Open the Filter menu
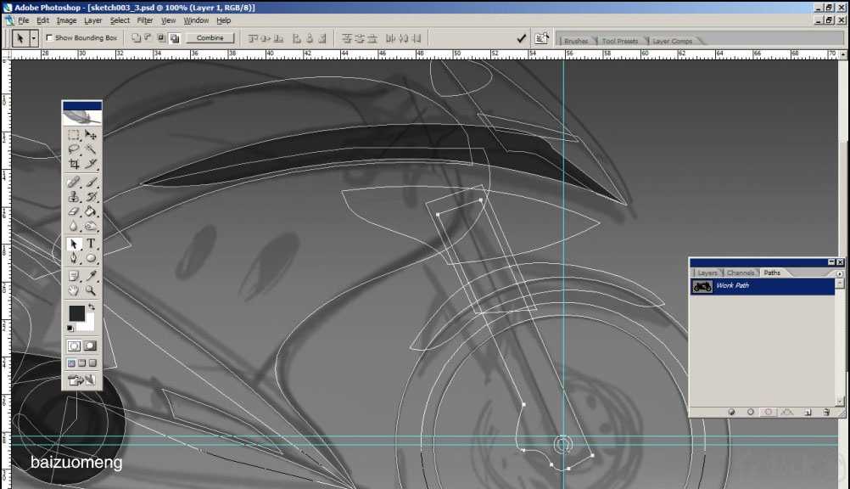Viewport: 850px width, 489px height. [145, 20]
